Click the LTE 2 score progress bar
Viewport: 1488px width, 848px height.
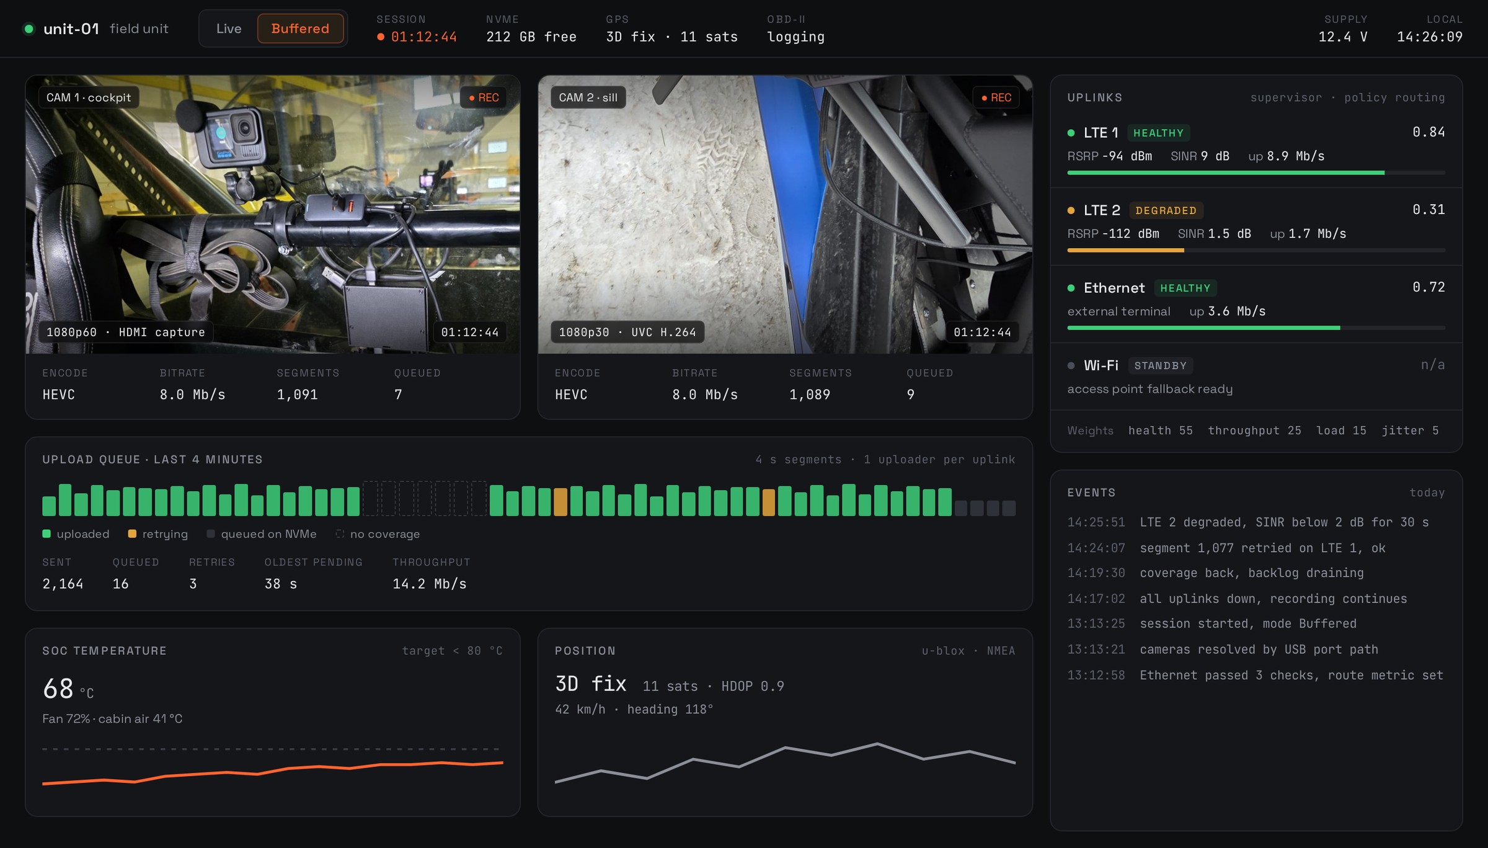[x=1256, y=250]
